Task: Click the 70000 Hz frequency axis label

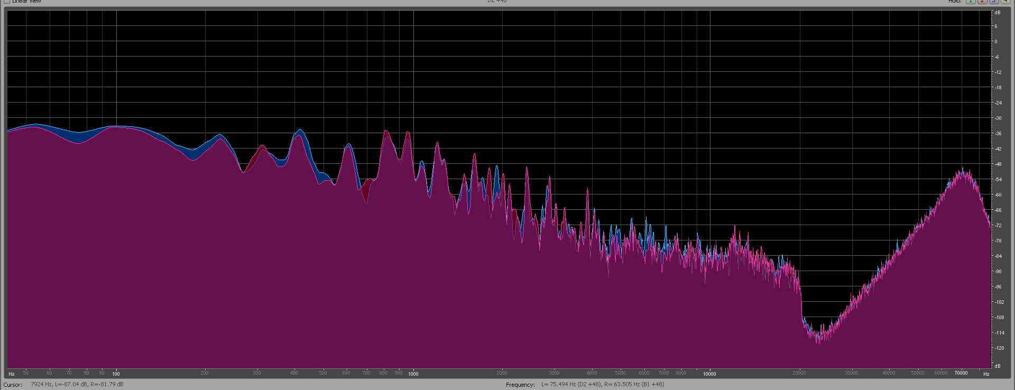Action: coord(961,373)
